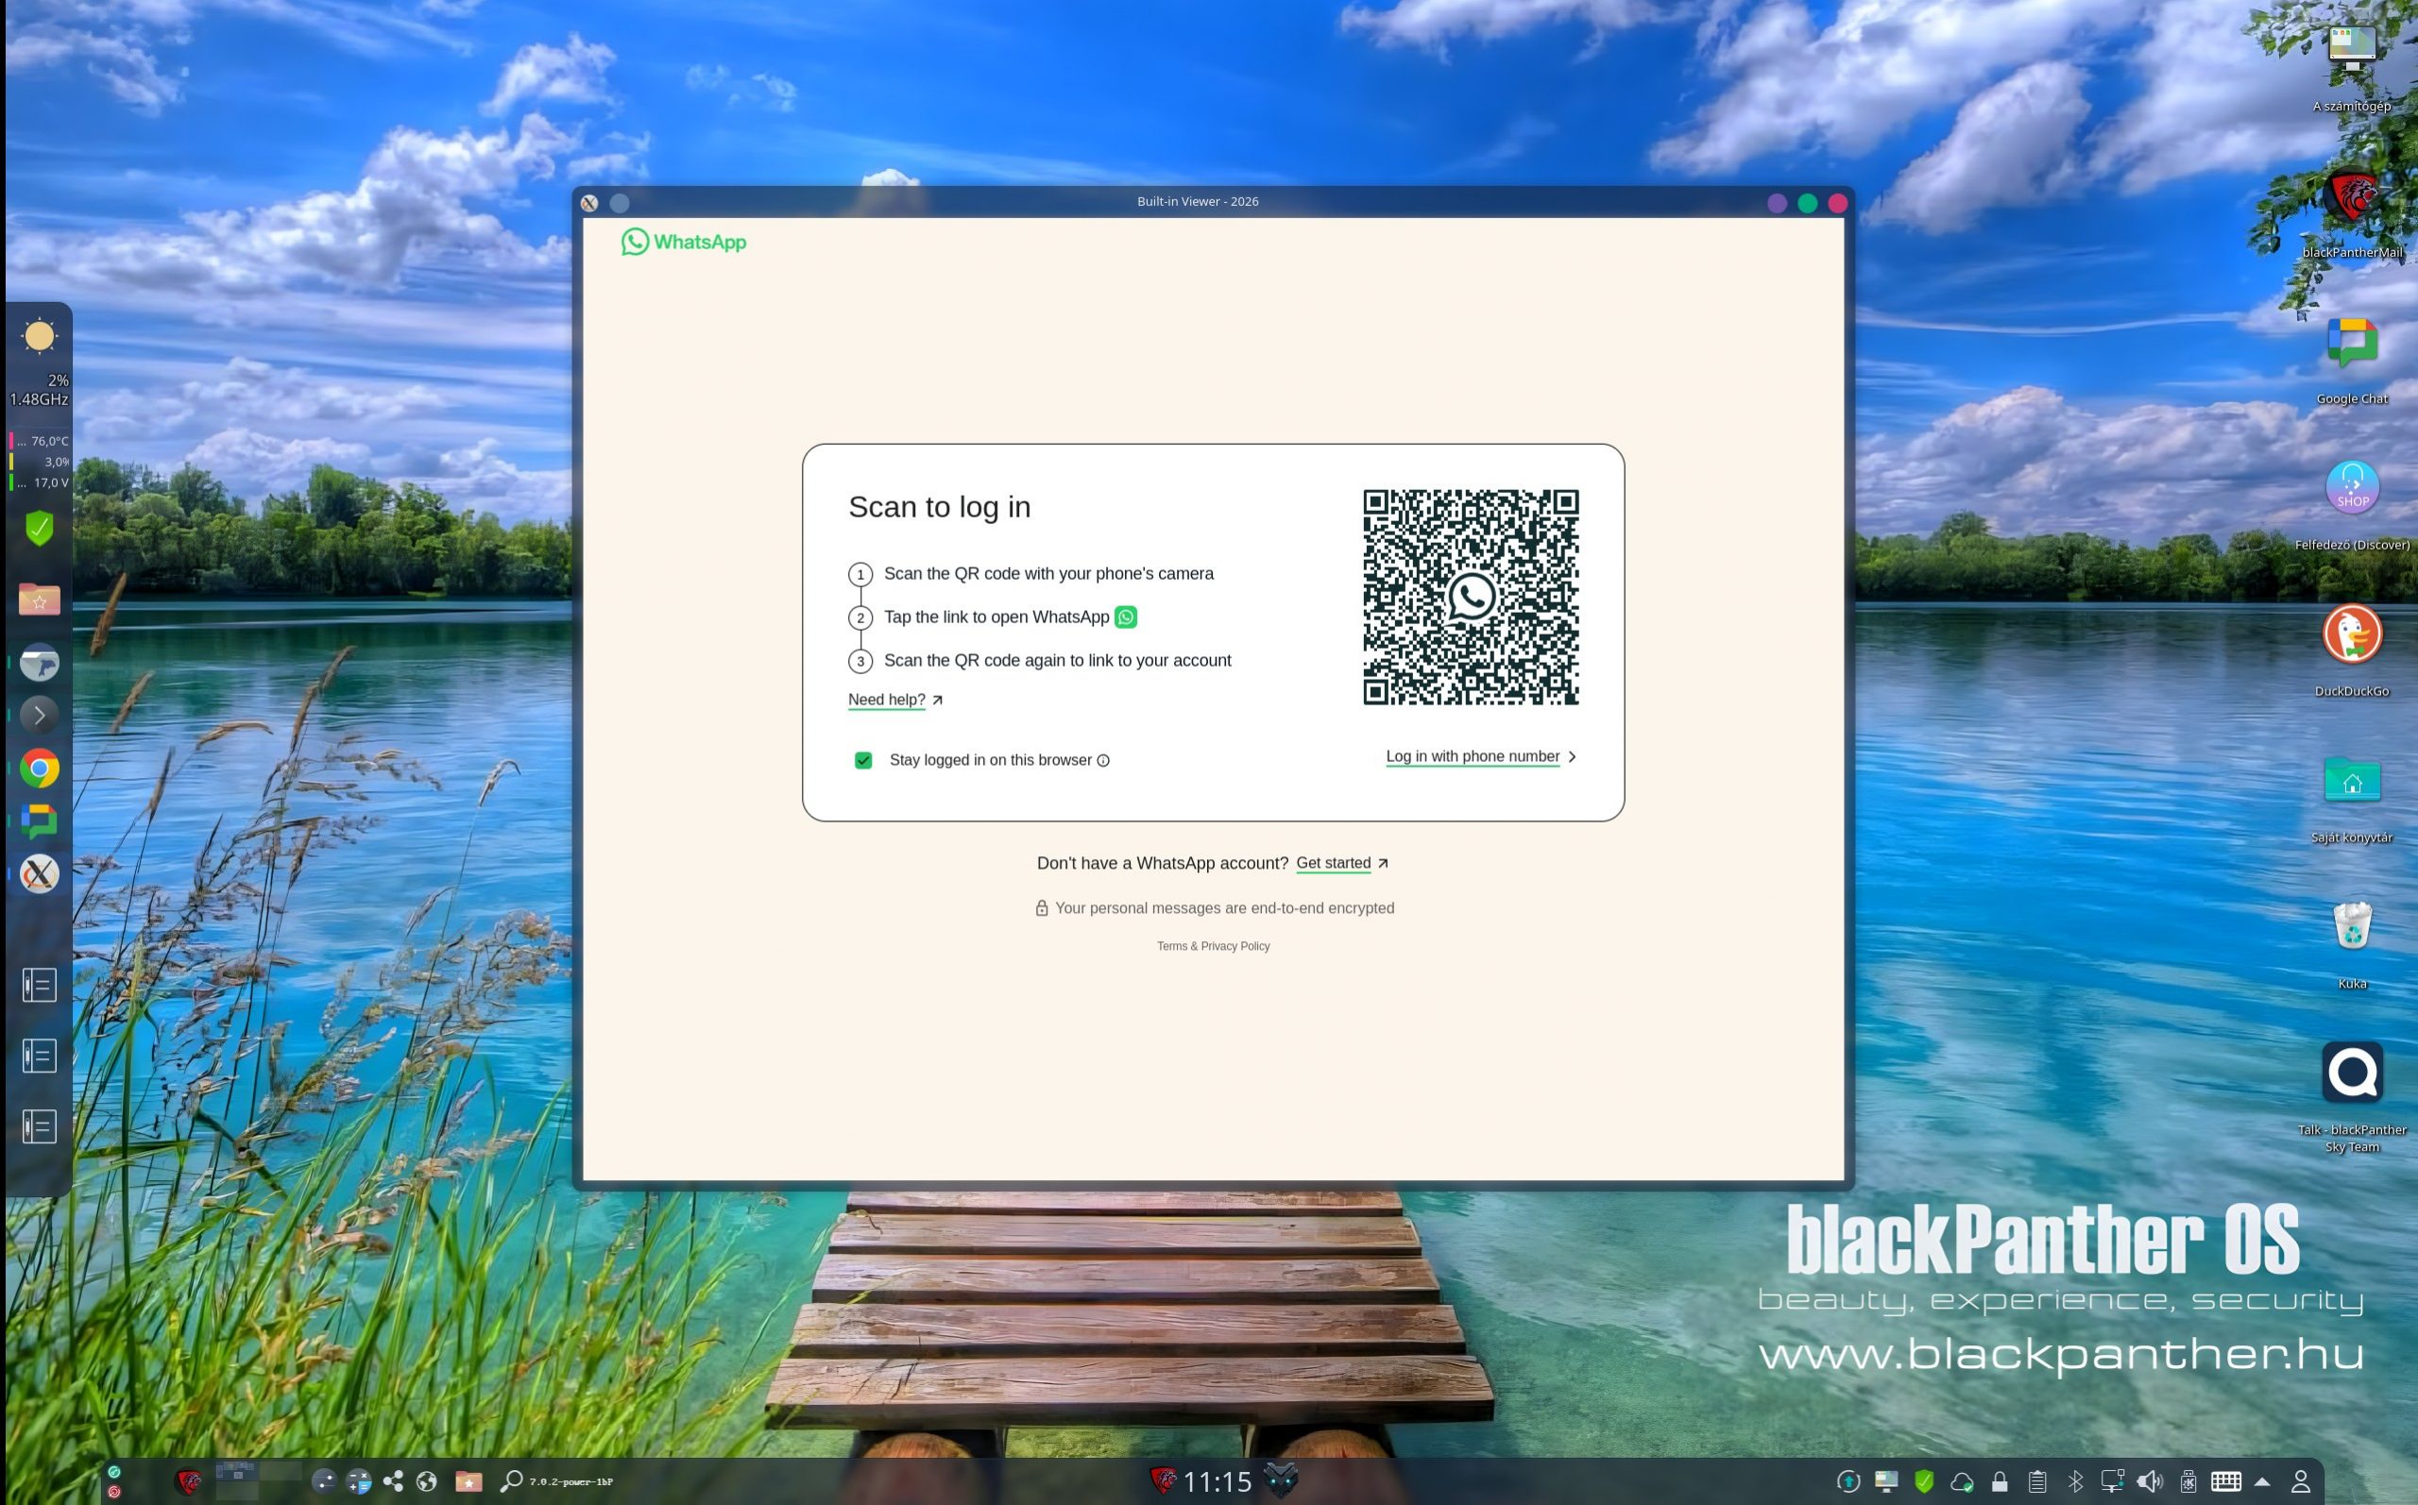Open the calculator icon in the taskbar
Viewport: 2418px width, 1505px height.
tap(359, 1482)
